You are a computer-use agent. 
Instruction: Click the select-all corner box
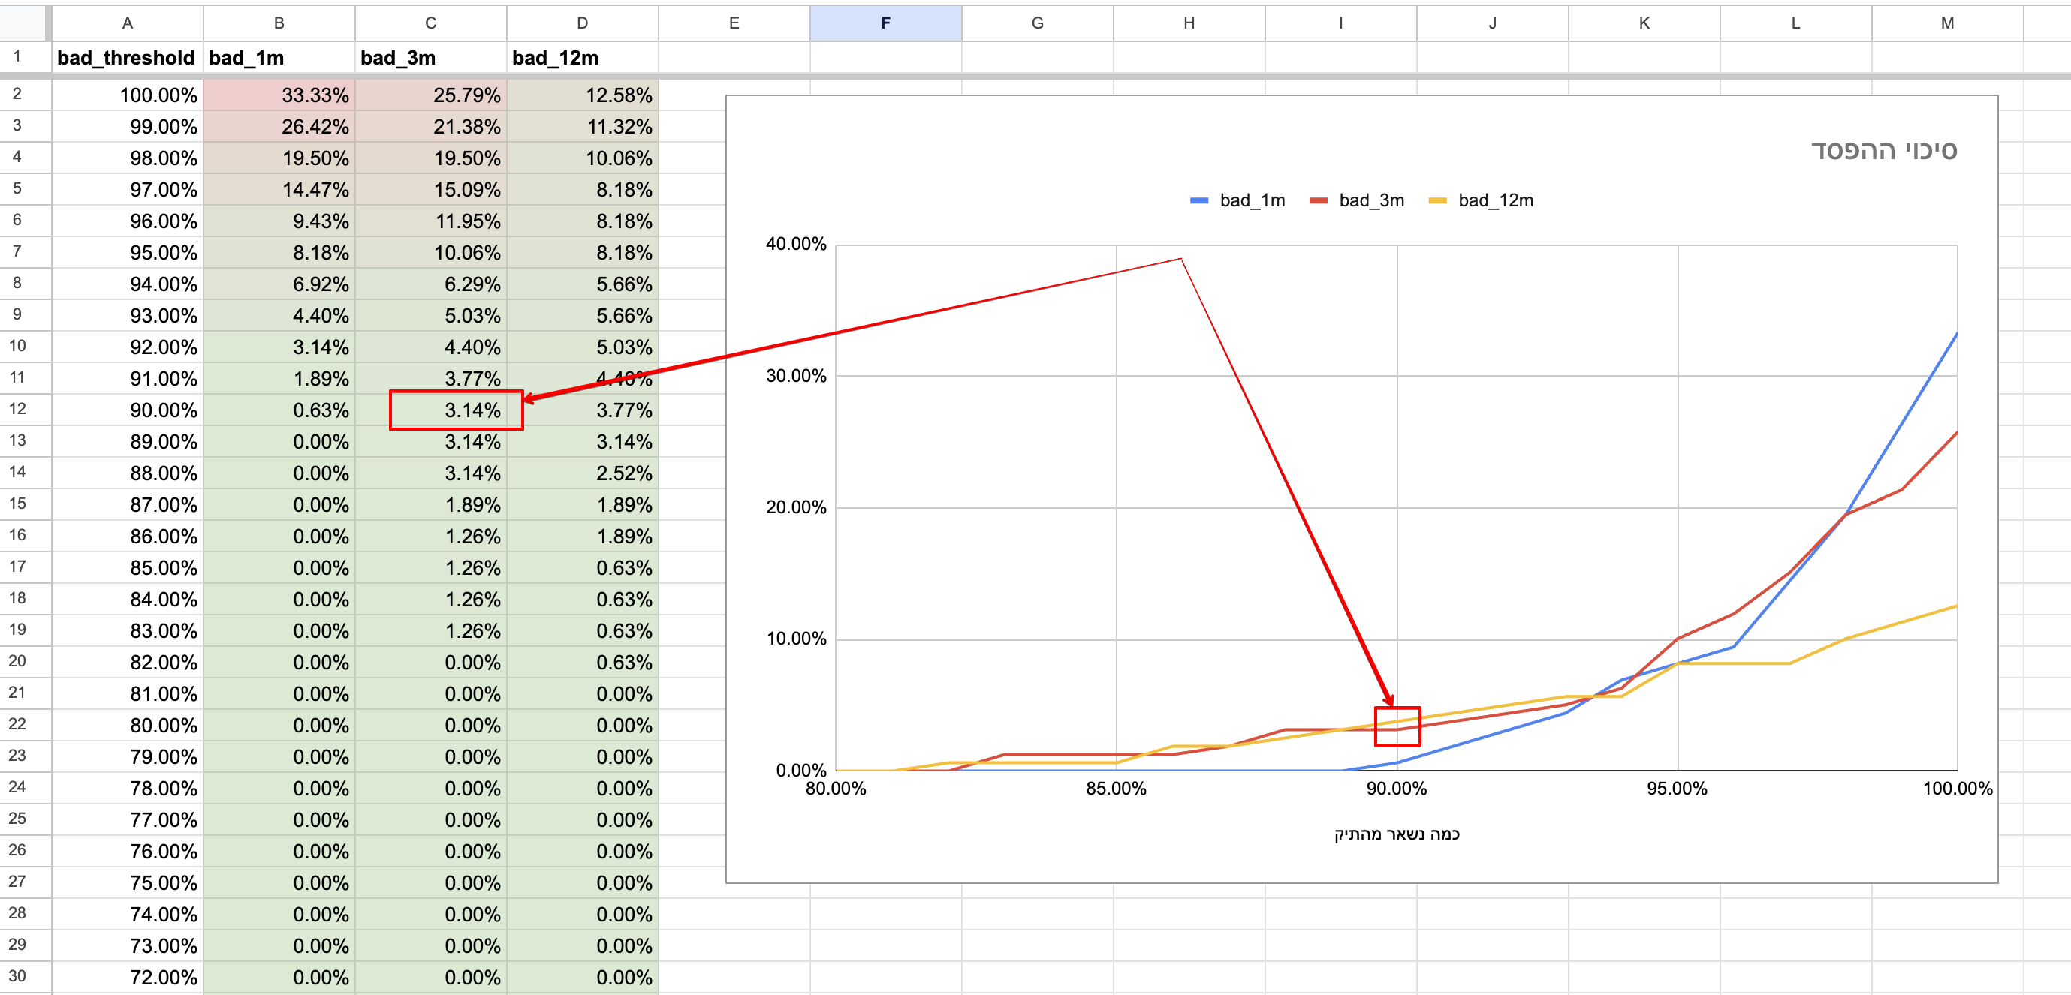[24, 23]
